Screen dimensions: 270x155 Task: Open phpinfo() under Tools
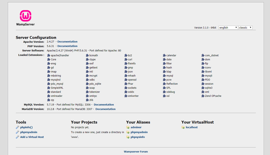[x=26, y=127]
